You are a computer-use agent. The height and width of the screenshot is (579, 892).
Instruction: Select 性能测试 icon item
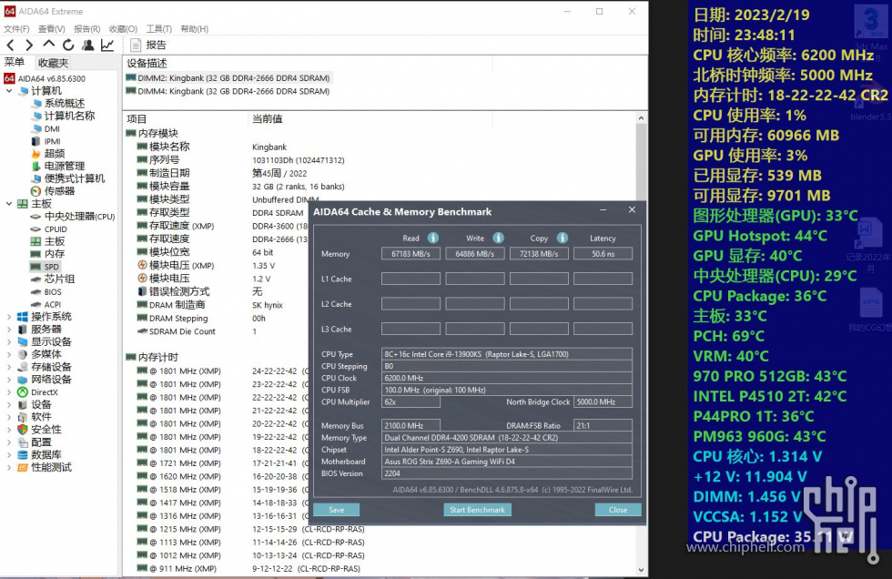tap(22, 468)
